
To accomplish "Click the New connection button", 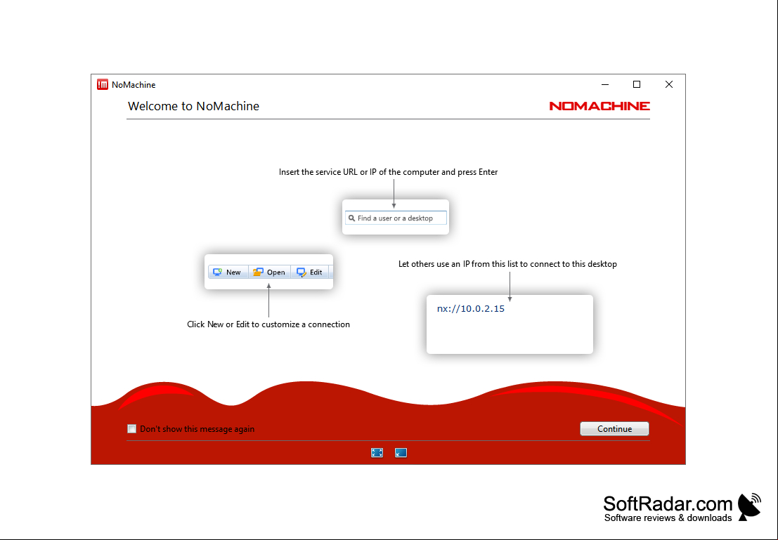I will [x=227, y=272].
